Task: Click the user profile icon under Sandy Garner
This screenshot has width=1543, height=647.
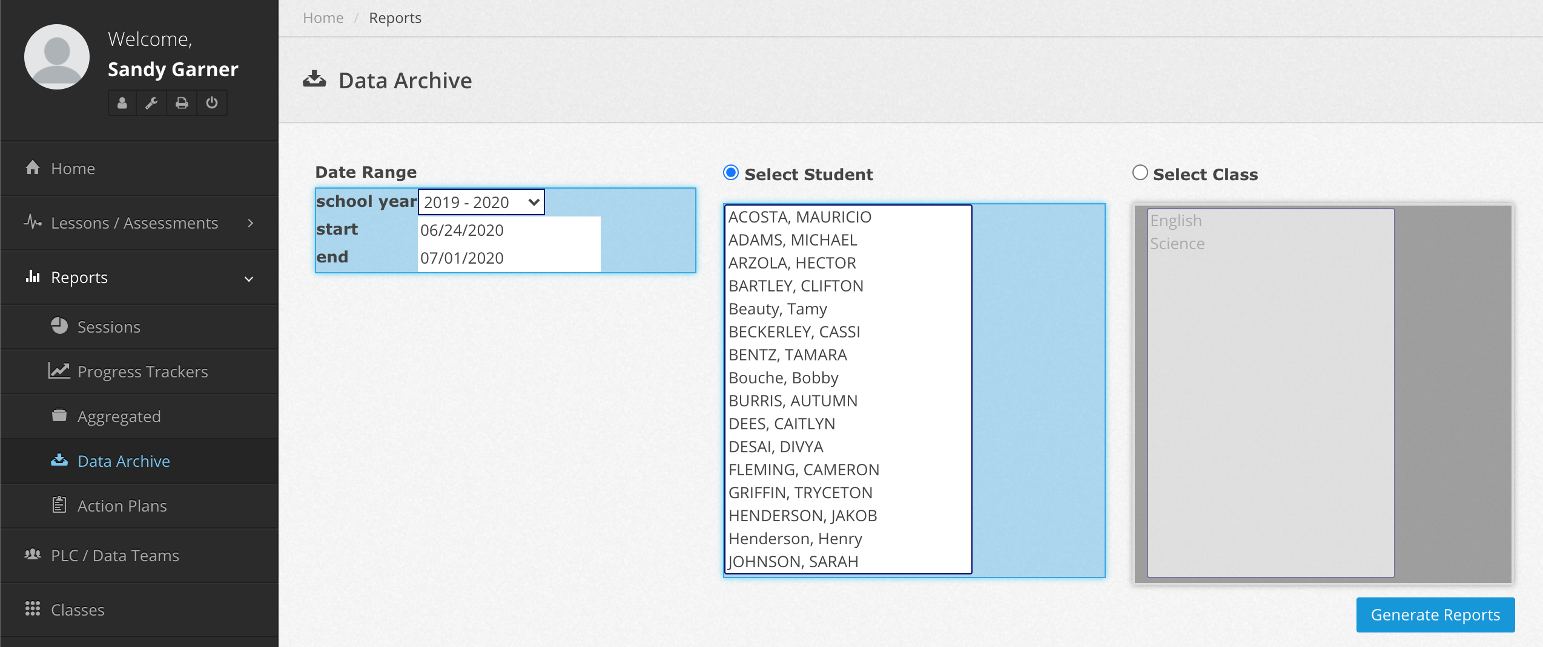Action: 122,103
